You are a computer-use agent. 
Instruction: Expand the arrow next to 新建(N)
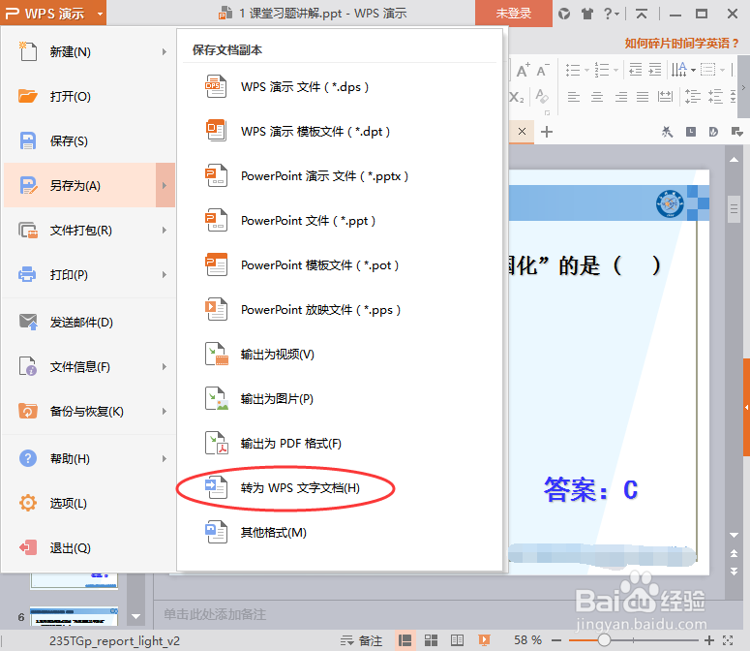coord(165,51)
